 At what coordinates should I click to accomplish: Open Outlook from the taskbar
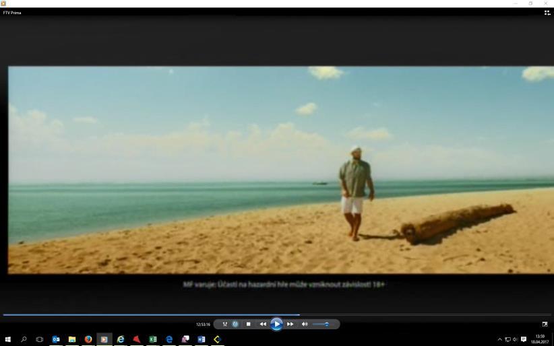point(56,339)
